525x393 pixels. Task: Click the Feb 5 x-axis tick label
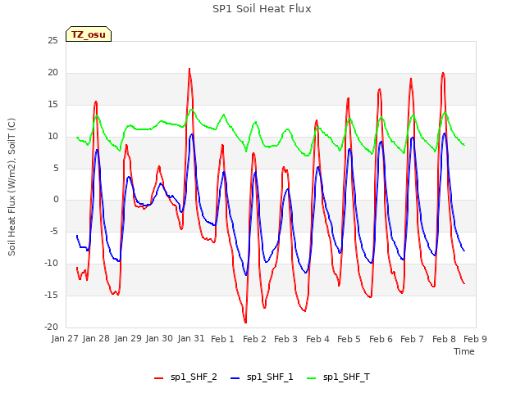pyautogui.click(x=349, y=339)
